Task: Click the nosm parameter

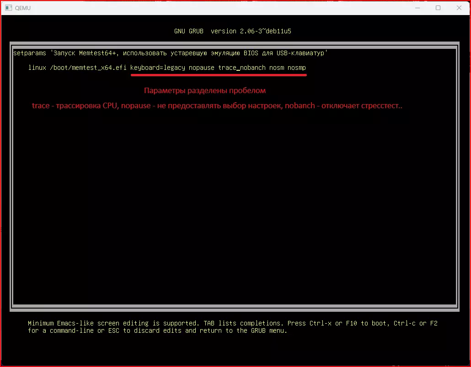Action: coord(277,68)
